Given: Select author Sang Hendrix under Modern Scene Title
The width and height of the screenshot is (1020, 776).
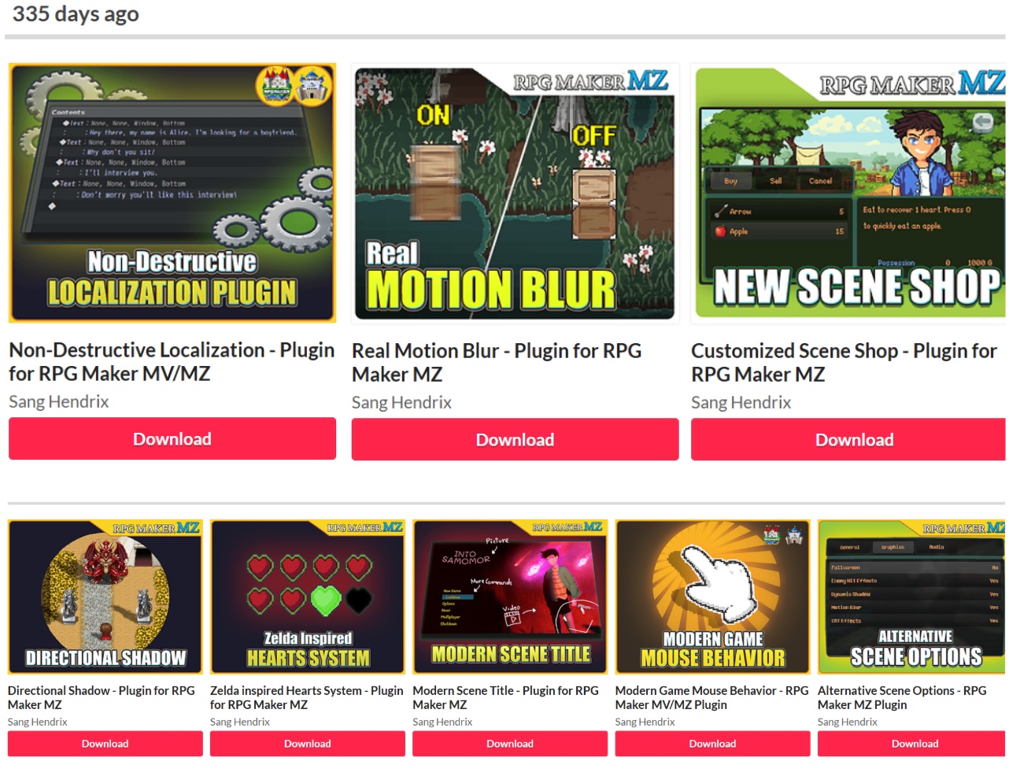Looking at the screenshot, I should pyautogui.click(x=442, y=722).
